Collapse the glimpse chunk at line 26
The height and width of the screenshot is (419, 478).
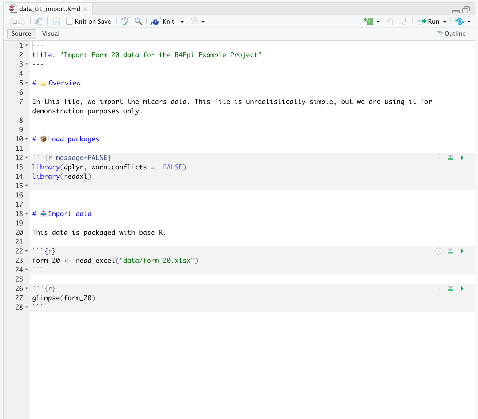click(x=27, y=288)
